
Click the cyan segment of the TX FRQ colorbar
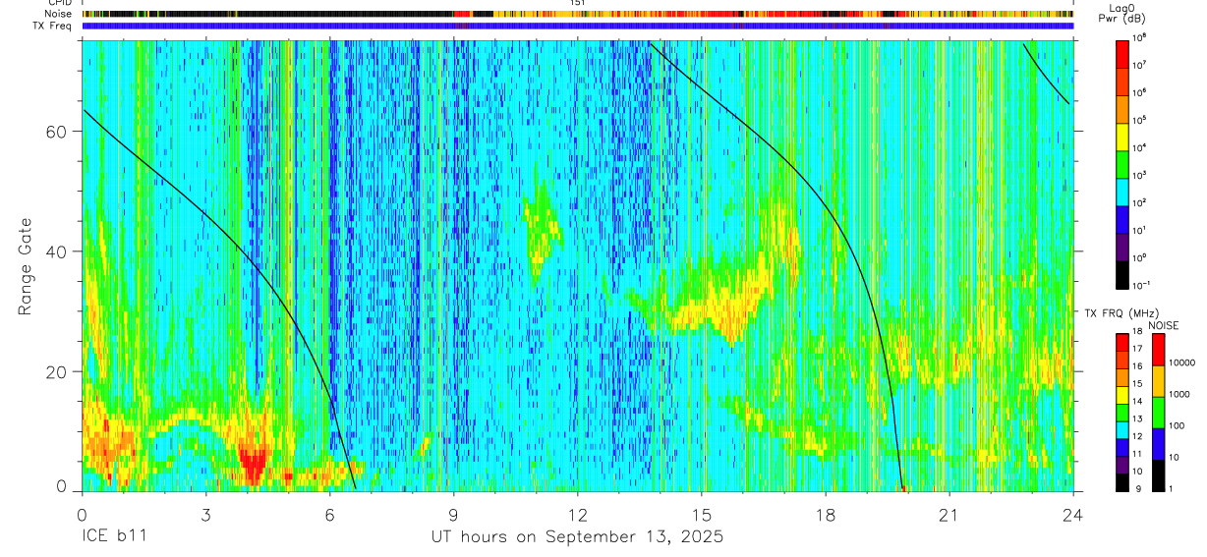(1122, 430)
